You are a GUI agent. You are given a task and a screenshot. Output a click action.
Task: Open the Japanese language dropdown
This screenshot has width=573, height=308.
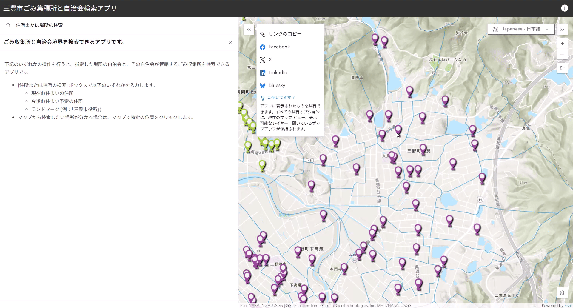click(521, 29)
